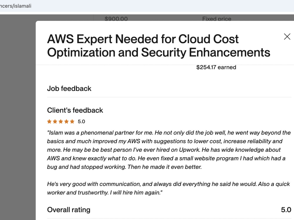Click the browser address bar URL text
Image resolution: width=294 pixels, height=220 pixels.
coord(16,6)
